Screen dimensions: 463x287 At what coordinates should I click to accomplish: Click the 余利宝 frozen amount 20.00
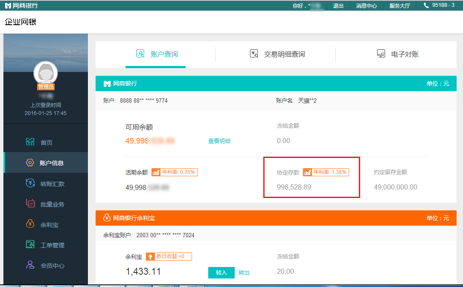[285, 271]
